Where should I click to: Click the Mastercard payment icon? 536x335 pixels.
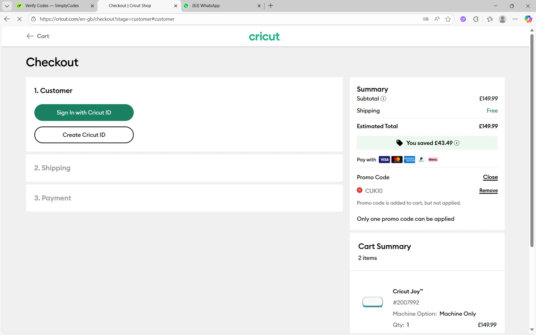pos(397,160)
